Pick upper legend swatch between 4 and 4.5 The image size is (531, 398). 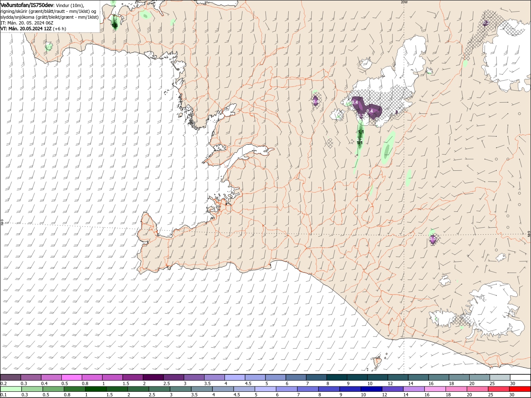234,377
